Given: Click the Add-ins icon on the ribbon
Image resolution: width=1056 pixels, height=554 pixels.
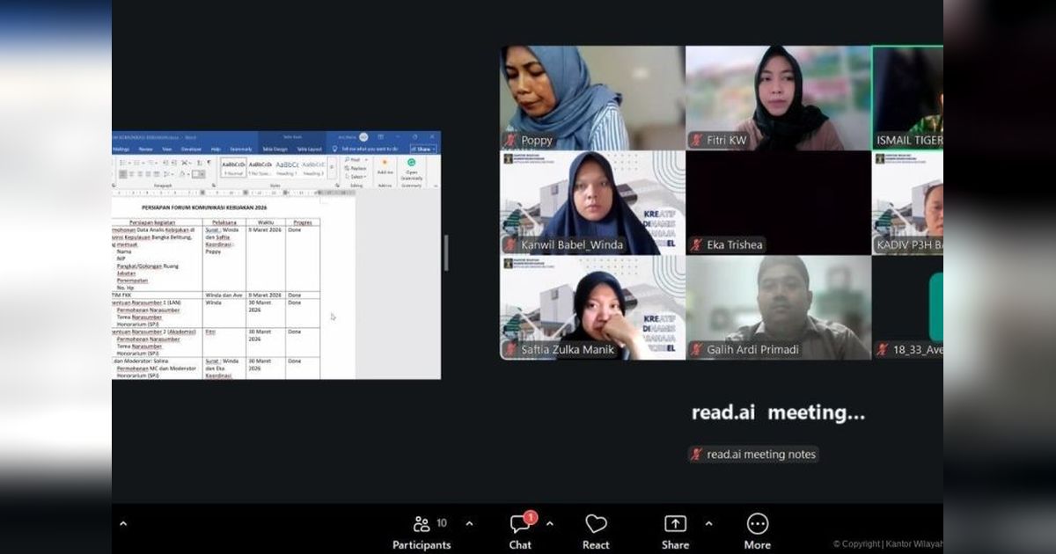Looking at the screenshot, I should tap(385, 162).
